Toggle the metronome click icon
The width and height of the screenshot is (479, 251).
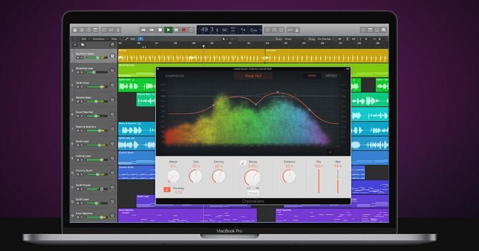click(296, 30)
